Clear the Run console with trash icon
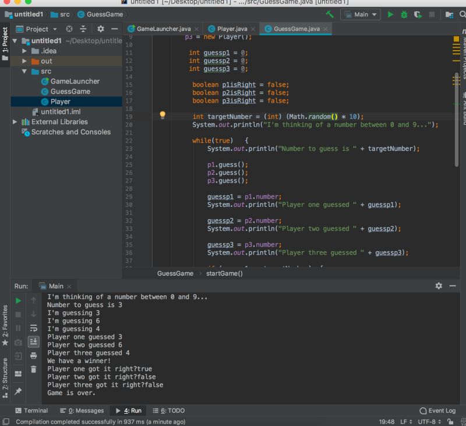 pos(33,369)
